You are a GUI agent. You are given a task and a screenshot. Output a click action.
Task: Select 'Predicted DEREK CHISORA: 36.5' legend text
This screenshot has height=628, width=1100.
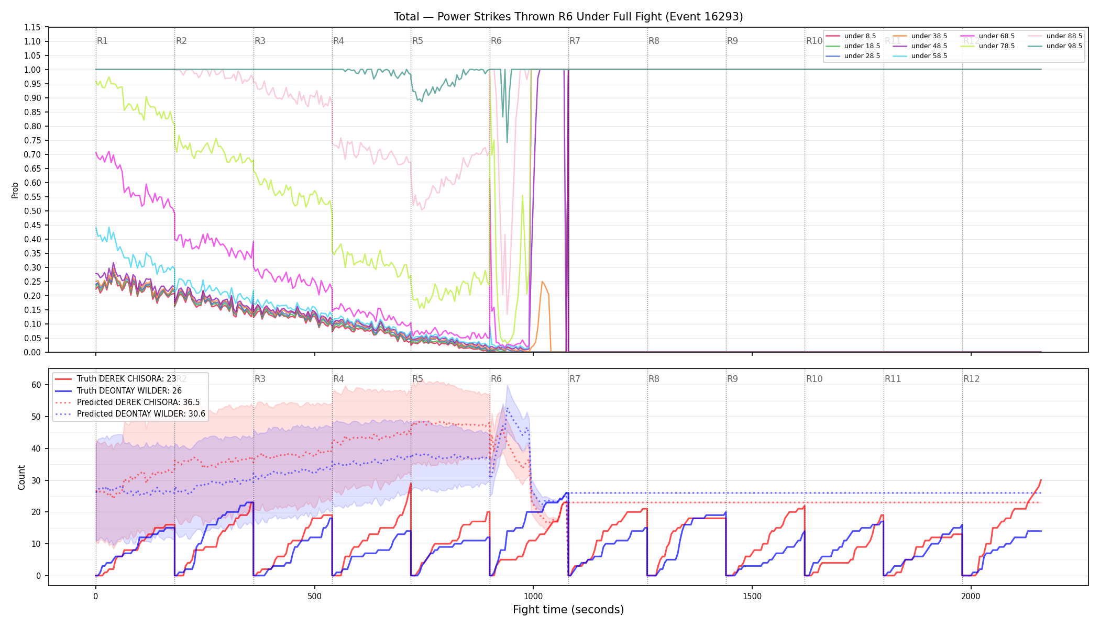click(x=138, y=402)
